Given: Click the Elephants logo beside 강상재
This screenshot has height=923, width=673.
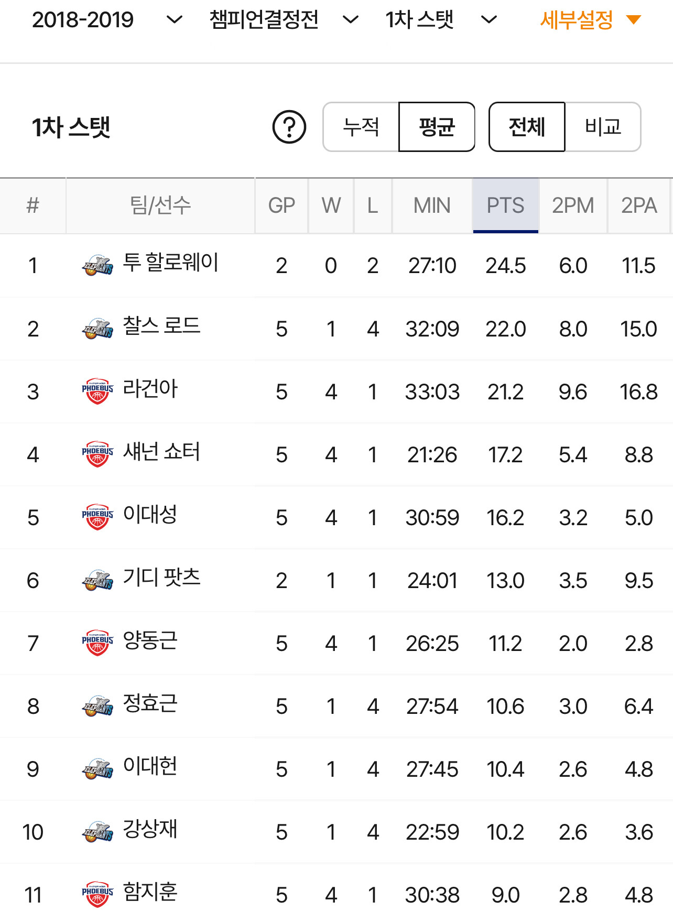Looking at the screenshot, I should click(x=97, y=831).
